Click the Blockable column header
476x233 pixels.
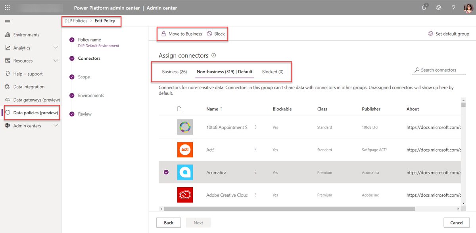pos(282,109)
